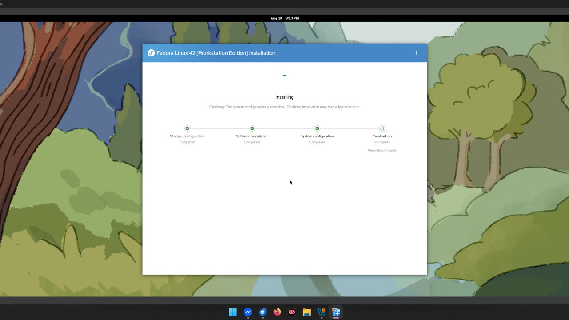
Task: Open Thunderbird from the taskbar
Action: point(263,312)
